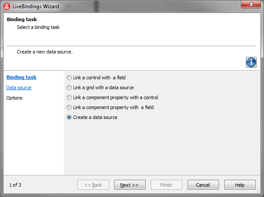Viewport: 264px width, 197px height.
Task: Open the Binding task step link
Action: pos(21,77)
